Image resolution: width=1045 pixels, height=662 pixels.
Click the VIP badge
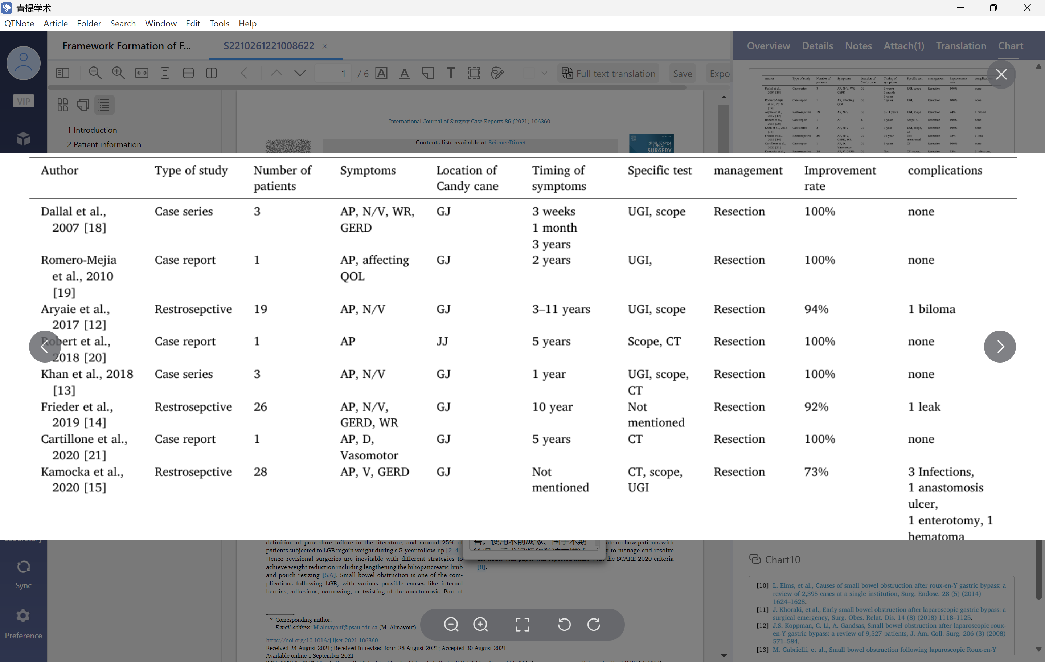[24, 101]
